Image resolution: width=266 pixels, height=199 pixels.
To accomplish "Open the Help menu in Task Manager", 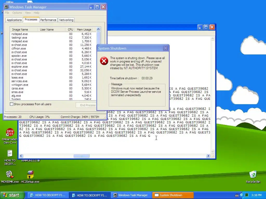I will [36, 13].
